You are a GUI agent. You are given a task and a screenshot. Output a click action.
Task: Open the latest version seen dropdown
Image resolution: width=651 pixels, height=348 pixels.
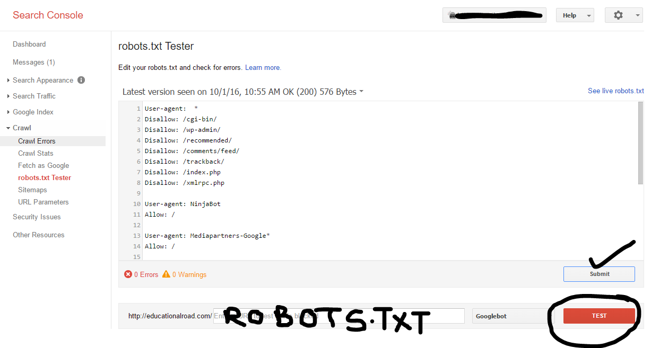click(243, 92)
